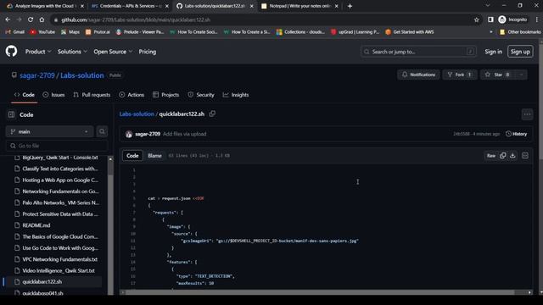
Task: Switch to the Security tab
Action: [x=201, y=95]
